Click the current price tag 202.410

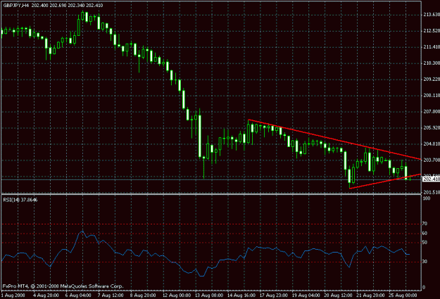tap(432, 179)
